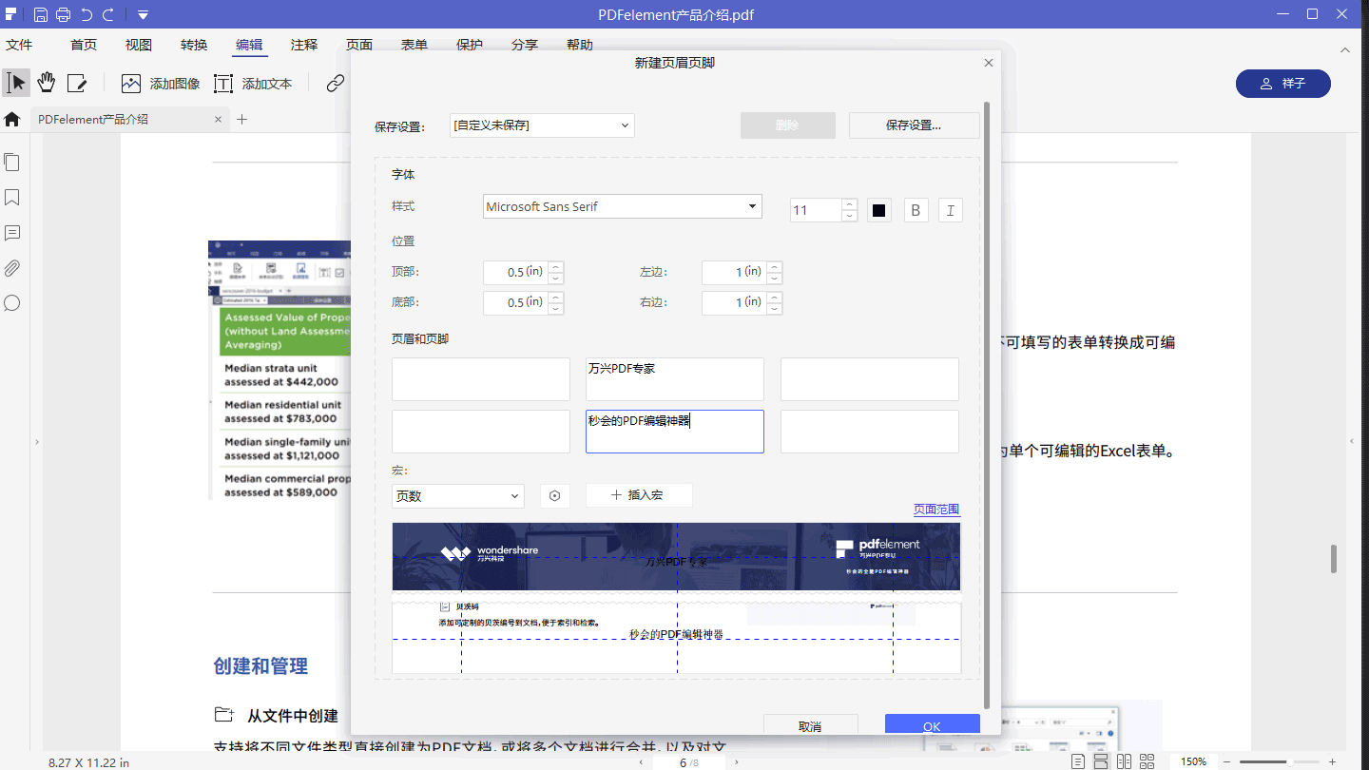
Task: Click the 保存设置... button
Action: pos(914,125)
